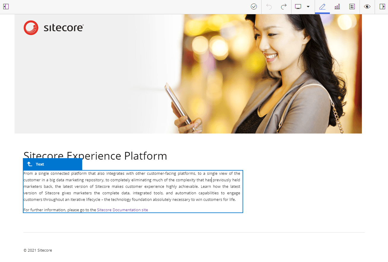Toggle the eye preview mode

(367, 7)
